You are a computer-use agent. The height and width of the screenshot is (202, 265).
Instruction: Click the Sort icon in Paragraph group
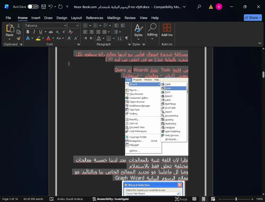click(x=119, y=38)
